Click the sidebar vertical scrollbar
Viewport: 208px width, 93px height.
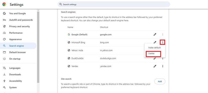38,47
